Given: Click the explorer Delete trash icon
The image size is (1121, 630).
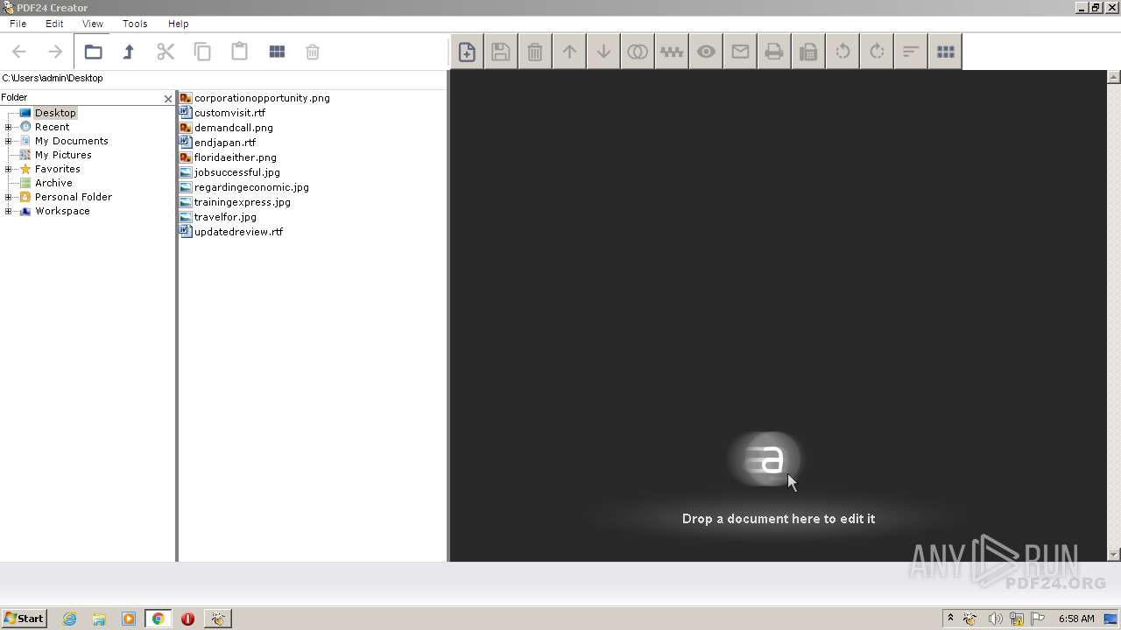Looking at the screenshot, I should pyautogui.click(x=313, y=52).
